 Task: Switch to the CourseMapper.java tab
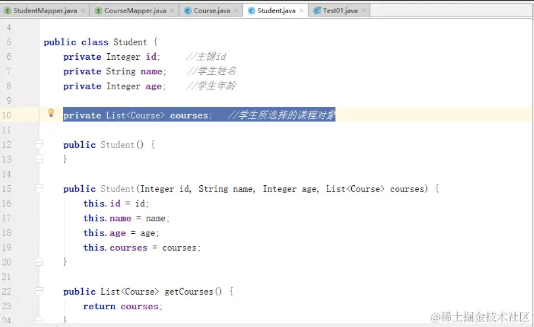pyautogui.click(x=135, y=11)
